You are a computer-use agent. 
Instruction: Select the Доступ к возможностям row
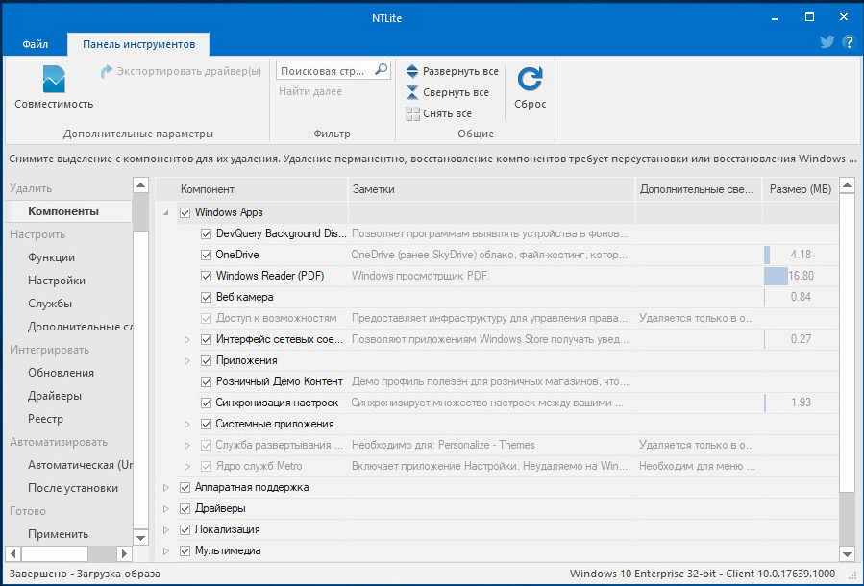pyautogui.click(x=496, y=318)
